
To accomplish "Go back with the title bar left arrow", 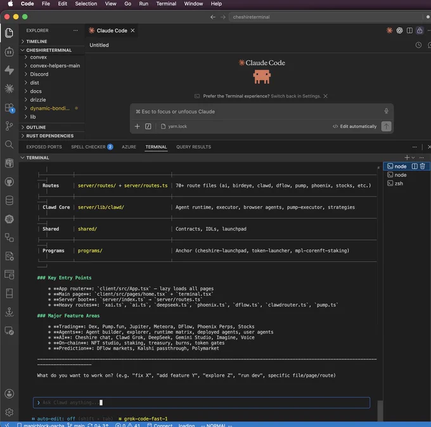I will (213, 17).
